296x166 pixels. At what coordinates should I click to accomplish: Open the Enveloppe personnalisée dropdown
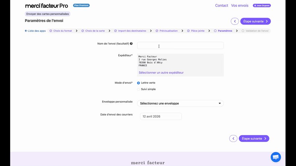[x=180, y=103]
